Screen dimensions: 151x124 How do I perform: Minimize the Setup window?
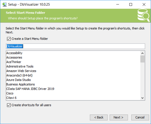click(118, 5)
